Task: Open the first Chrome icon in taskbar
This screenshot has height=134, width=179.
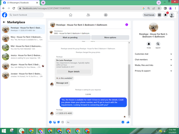Action: point(31,131)
